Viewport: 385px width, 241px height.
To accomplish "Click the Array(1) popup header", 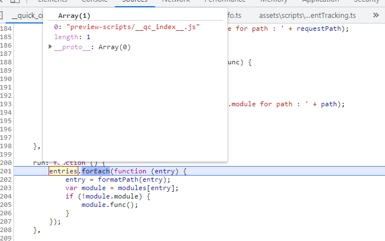I will coord(74,16).
